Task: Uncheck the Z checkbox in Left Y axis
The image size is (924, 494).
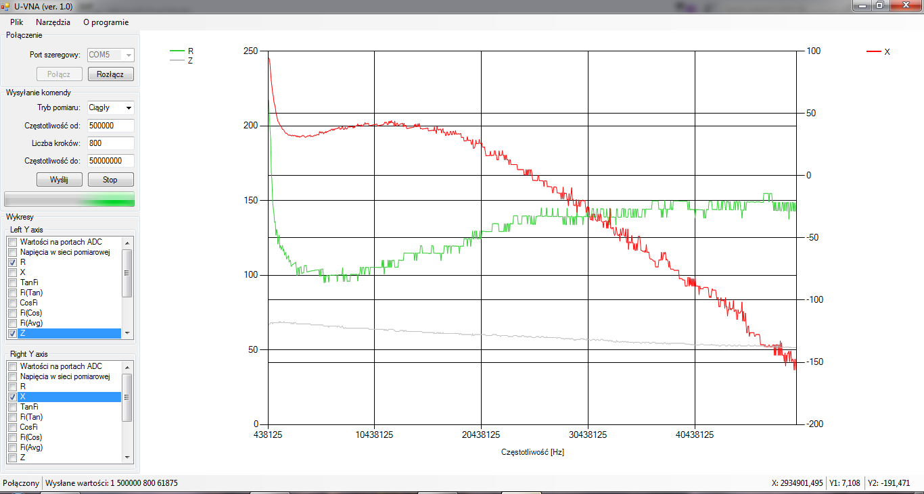Action: tap(13, 333)
